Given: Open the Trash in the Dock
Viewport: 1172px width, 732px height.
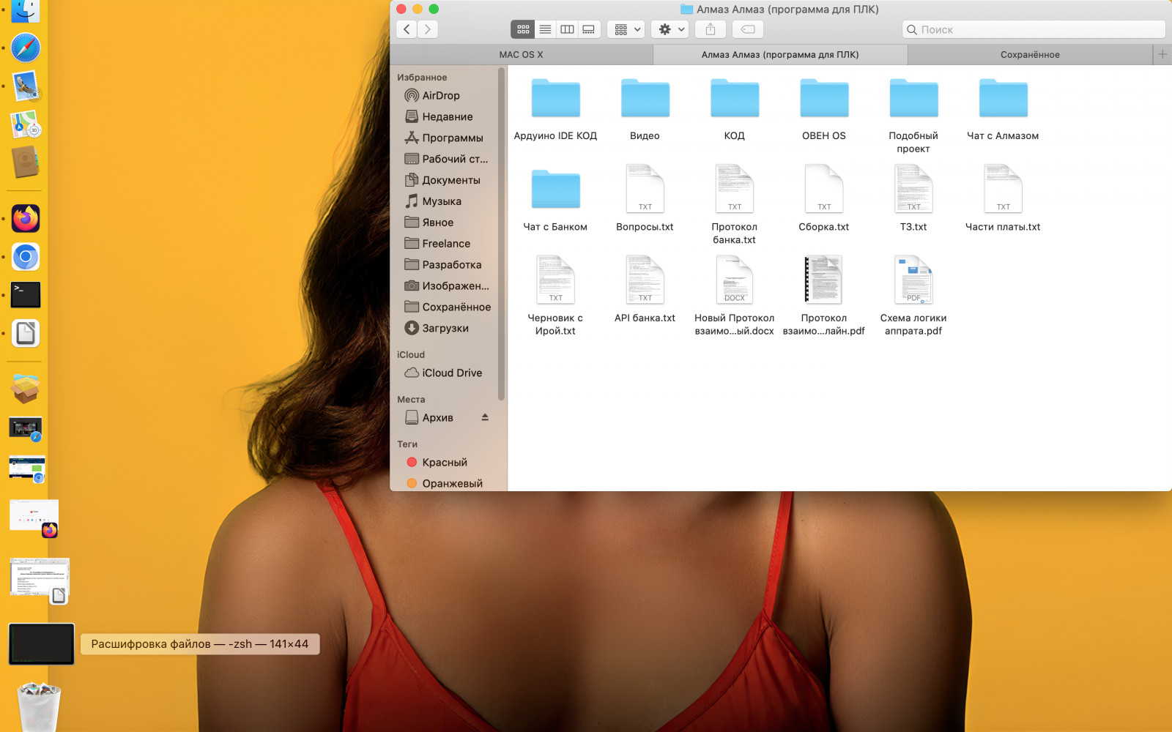Looking at the screenshot, I should pyautogui.click(x=39, y=706).
